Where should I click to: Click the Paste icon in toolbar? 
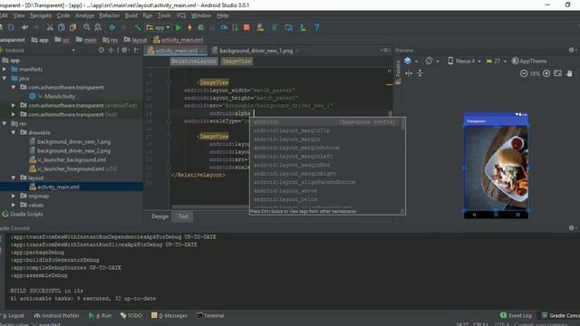point(72,27)
